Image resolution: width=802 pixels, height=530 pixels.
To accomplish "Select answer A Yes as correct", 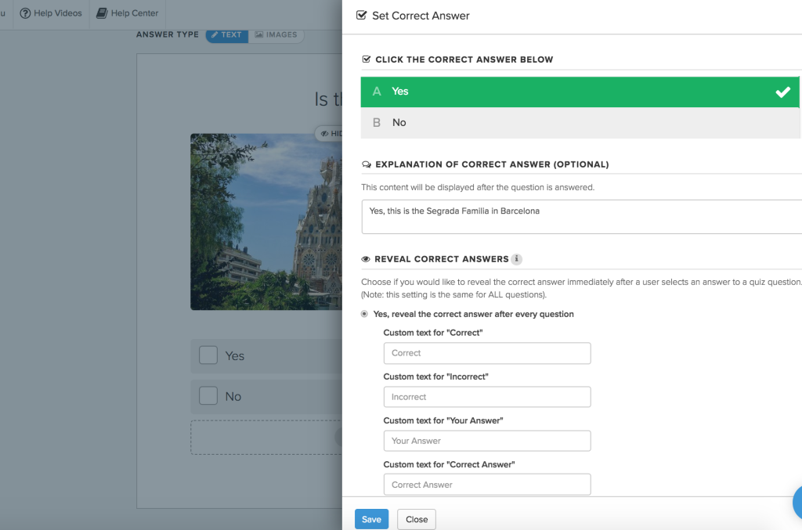I will [580, 92].
